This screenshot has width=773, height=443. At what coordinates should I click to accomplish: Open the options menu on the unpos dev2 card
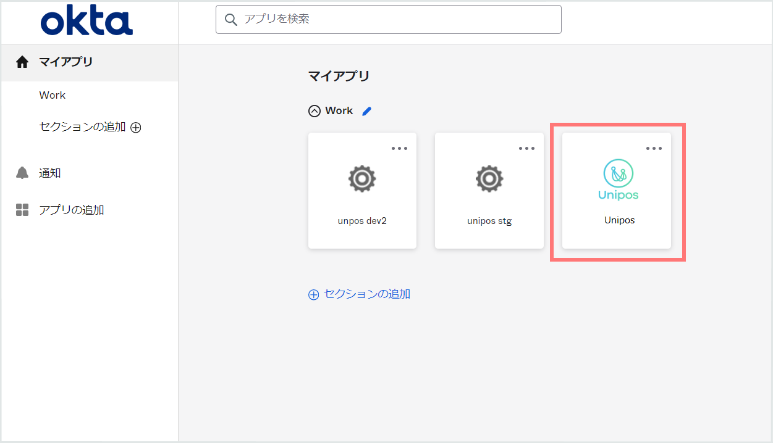pyautogui.click(x=400, y=148)
